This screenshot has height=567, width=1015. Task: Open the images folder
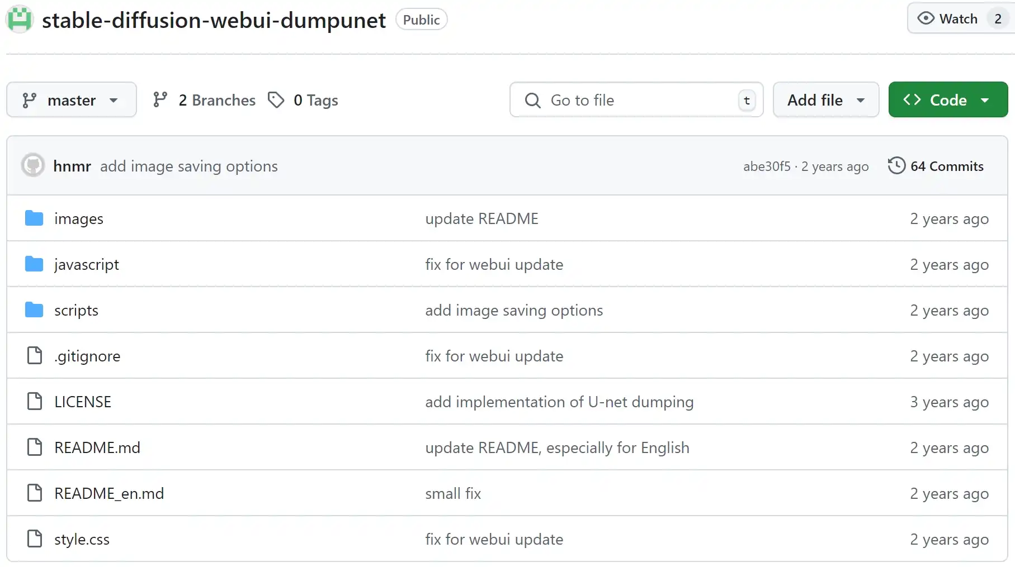coord(79,218)
